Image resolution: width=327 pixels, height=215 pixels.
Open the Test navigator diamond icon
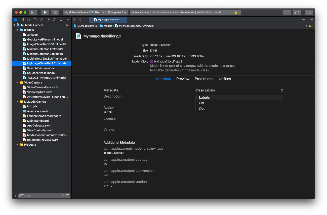[48, 20]
